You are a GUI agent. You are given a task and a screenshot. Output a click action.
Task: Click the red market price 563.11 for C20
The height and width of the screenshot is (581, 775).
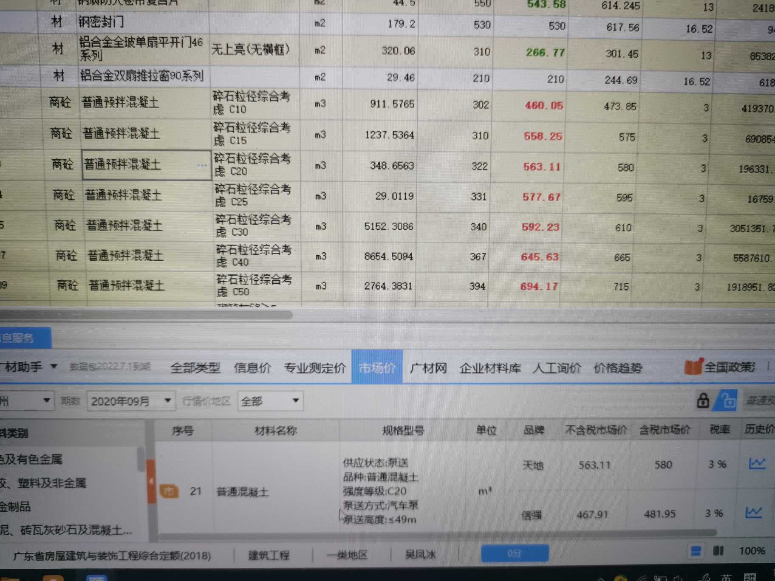[x=542, y=166]
